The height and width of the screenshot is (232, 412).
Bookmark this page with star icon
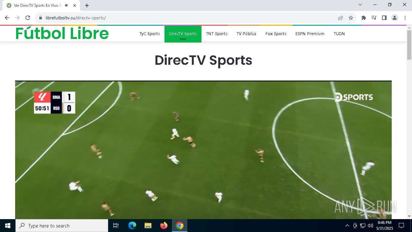click(351, 18)
